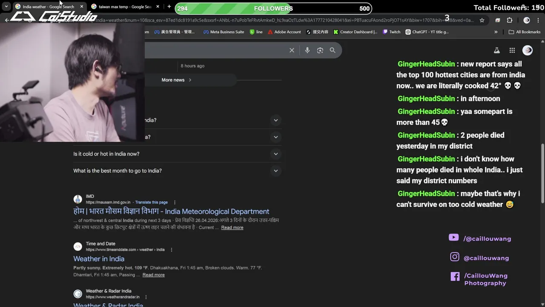
Task: Show more bookmarks via the overflow chevron
Action: pos(496,32)
